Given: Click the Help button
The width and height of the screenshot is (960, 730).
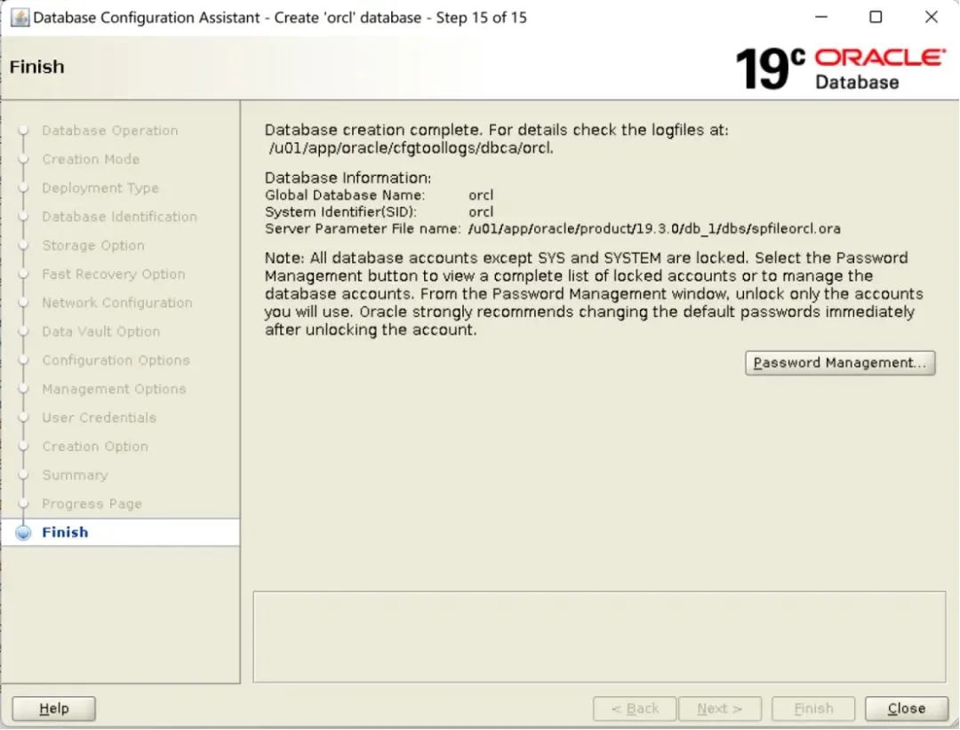Looking at the screenshot, I should pos(54,709).
